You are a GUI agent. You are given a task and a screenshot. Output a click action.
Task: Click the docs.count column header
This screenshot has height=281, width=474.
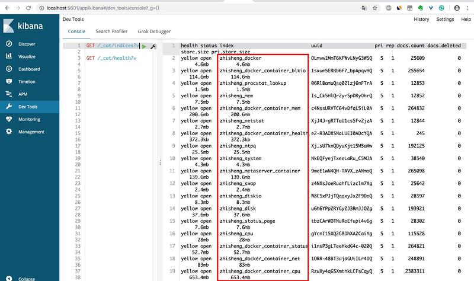[x=411, y=46]
